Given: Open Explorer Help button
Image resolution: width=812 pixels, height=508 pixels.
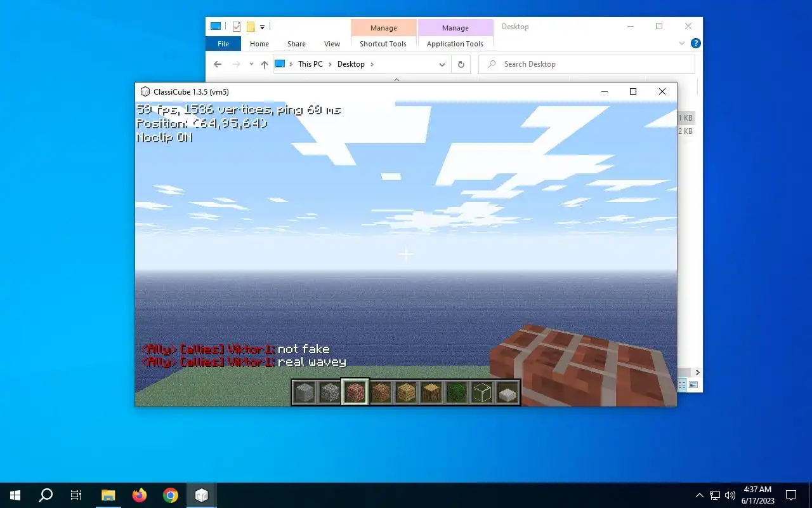Looking at the screenshot, I should point(695,44).
